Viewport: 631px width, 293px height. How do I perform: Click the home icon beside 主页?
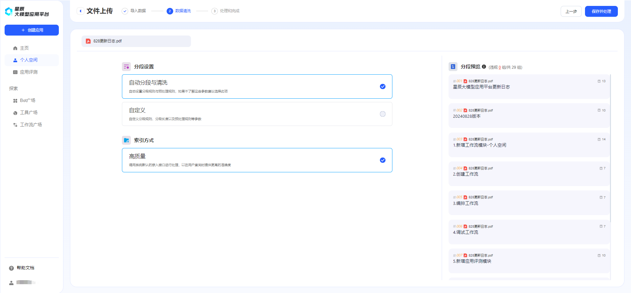(15, 48)
